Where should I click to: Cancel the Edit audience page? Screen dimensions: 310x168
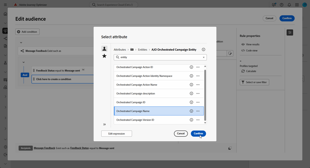(x=269, y=18)
